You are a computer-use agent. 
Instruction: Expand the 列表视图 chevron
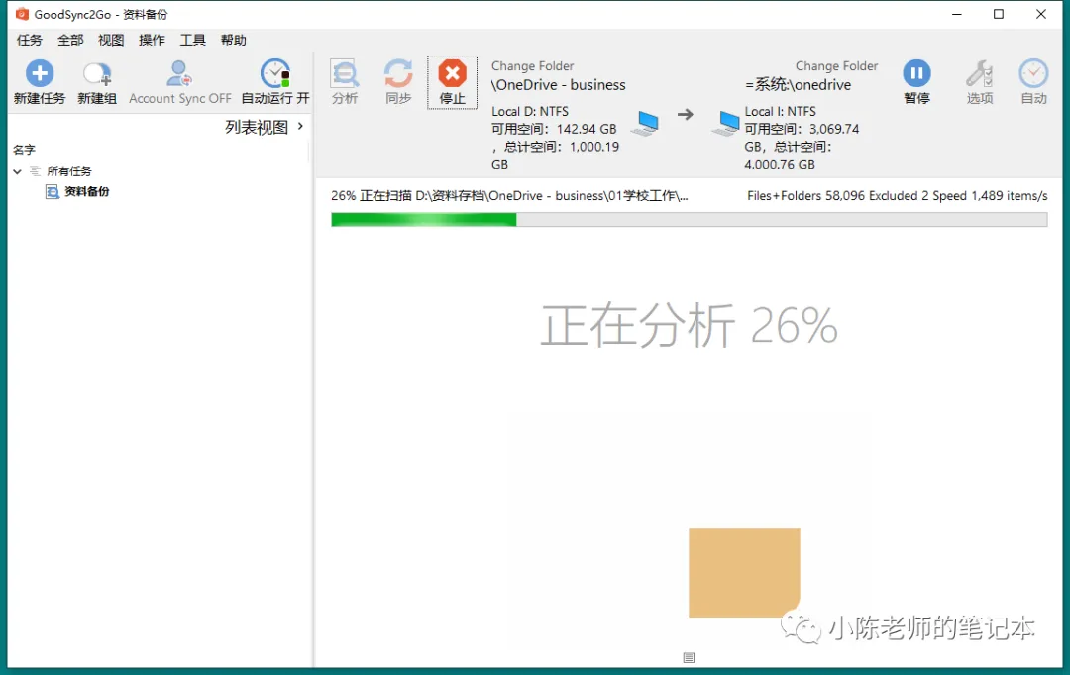(x=300, y=126)
